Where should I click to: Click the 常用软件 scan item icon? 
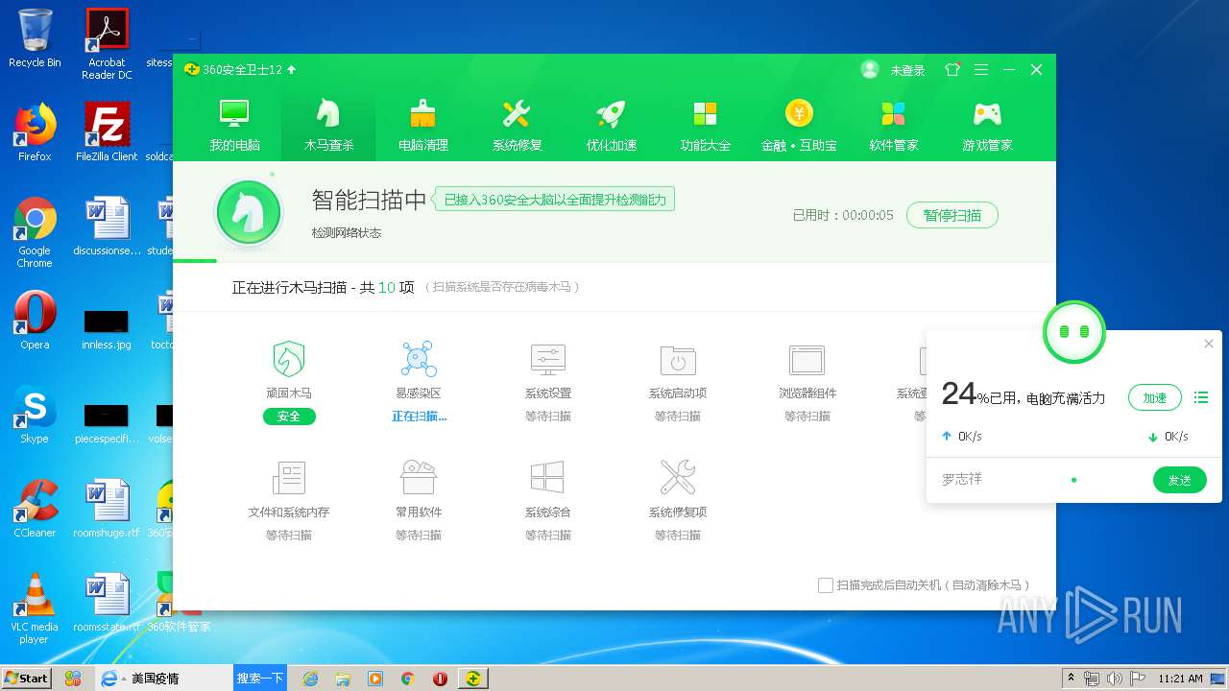[419, 478]
